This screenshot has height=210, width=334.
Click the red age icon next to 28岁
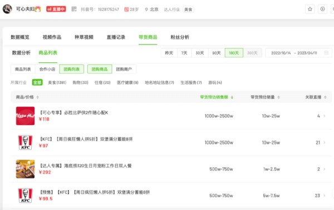(126, 9)
